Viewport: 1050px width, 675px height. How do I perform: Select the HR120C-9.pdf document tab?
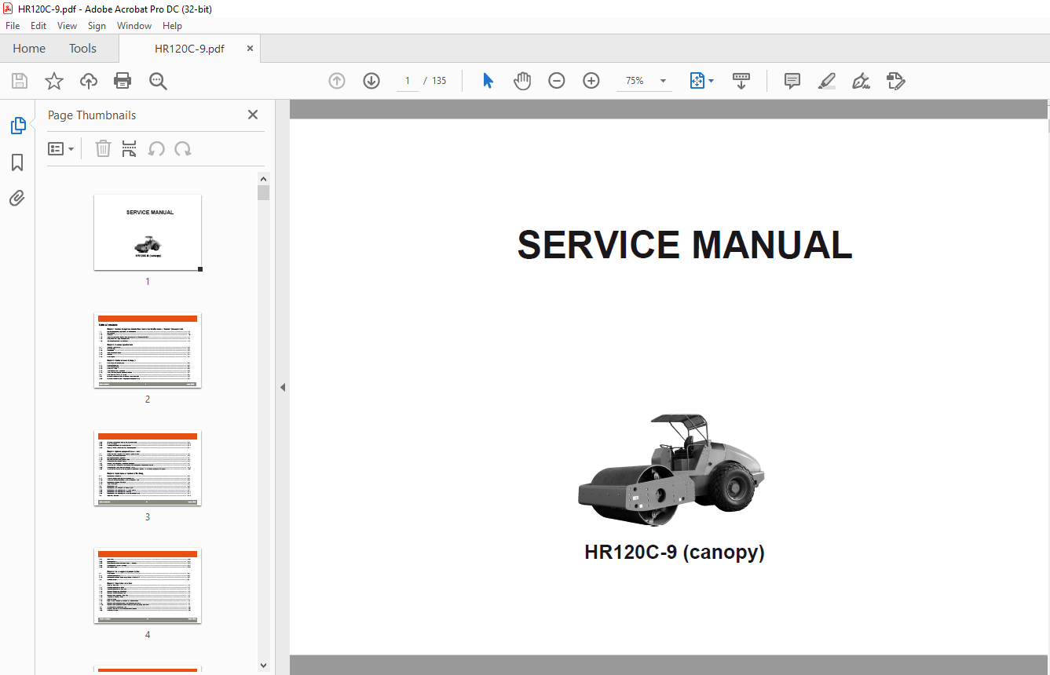(189, 49)
